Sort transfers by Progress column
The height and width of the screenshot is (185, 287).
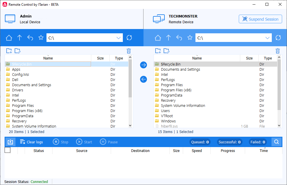point(228,151)
